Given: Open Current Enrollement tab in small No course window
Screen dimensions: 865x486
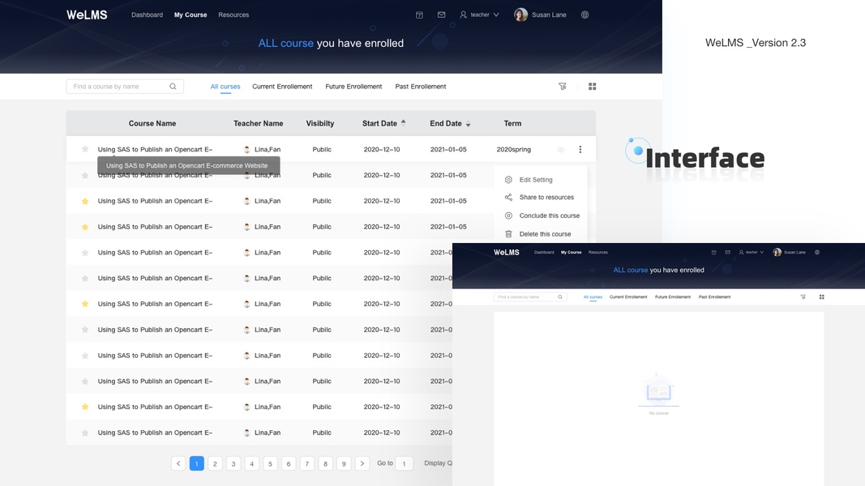Looking at the screenshot, I should pyautogui.click(x=628, y=297).
